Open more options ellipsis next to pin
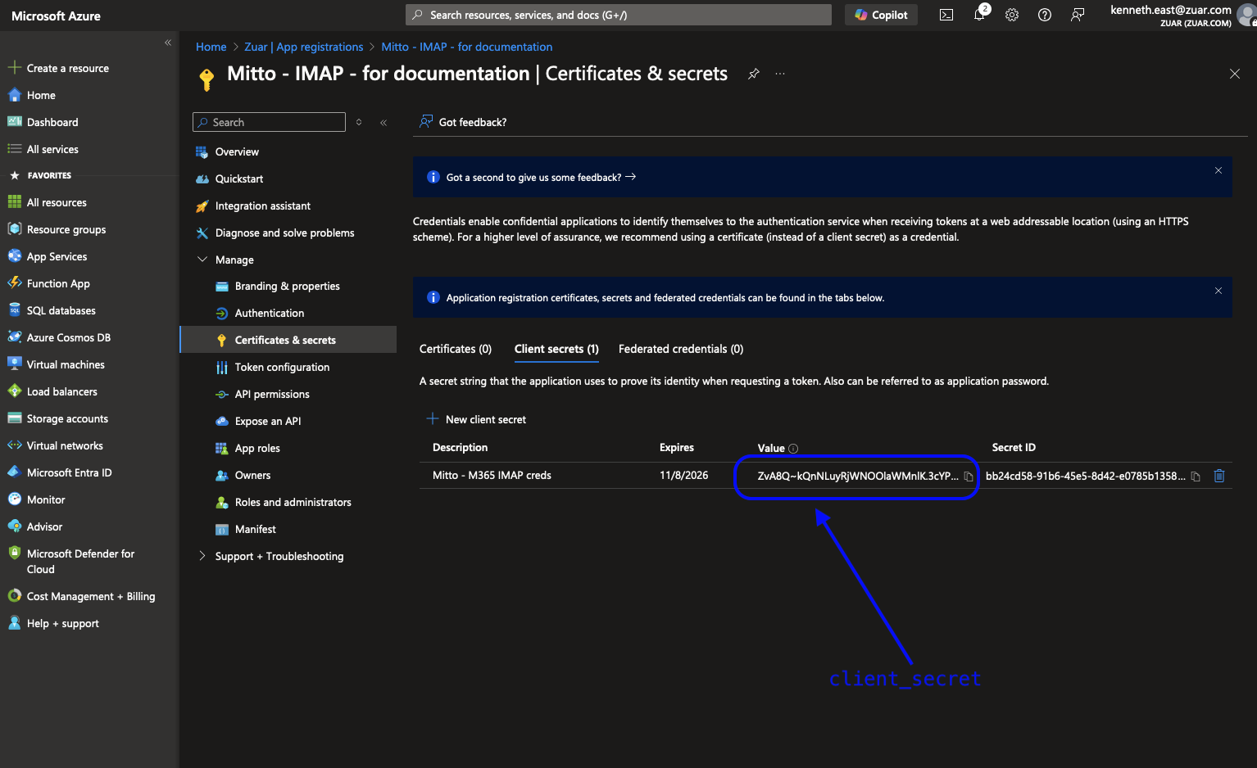Viewport: 1257px width, 768px height. [x=780, y=74]
